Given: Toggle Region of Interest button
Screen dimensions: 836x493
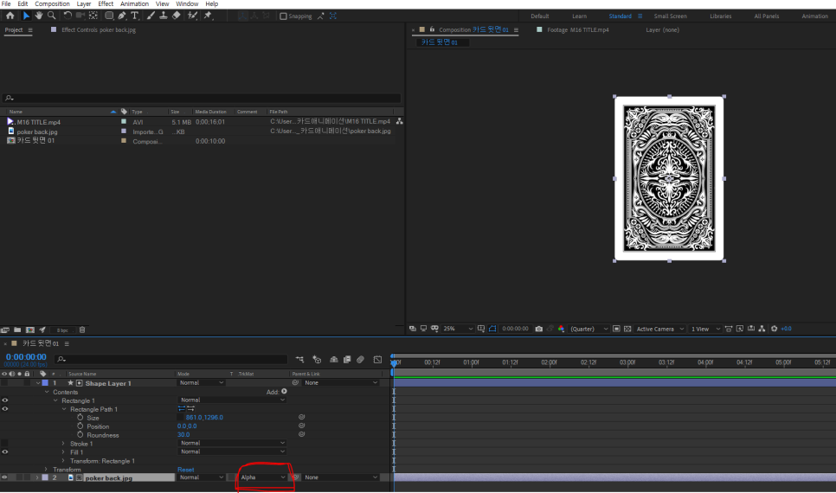Looking at the screenshot, I should pyautogui.click(x=616, y=329).
